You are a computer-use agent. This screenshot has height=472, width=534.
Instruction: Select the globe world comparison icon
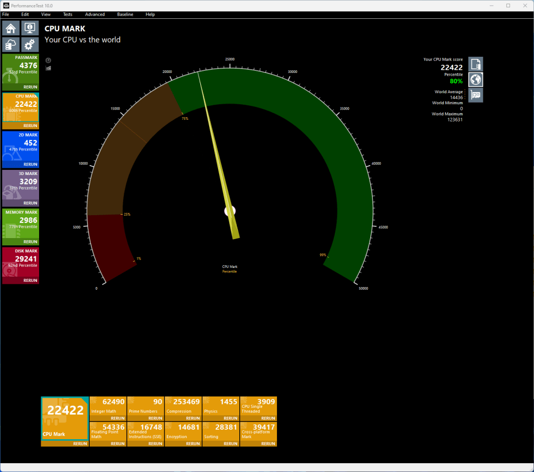(476, 80)
